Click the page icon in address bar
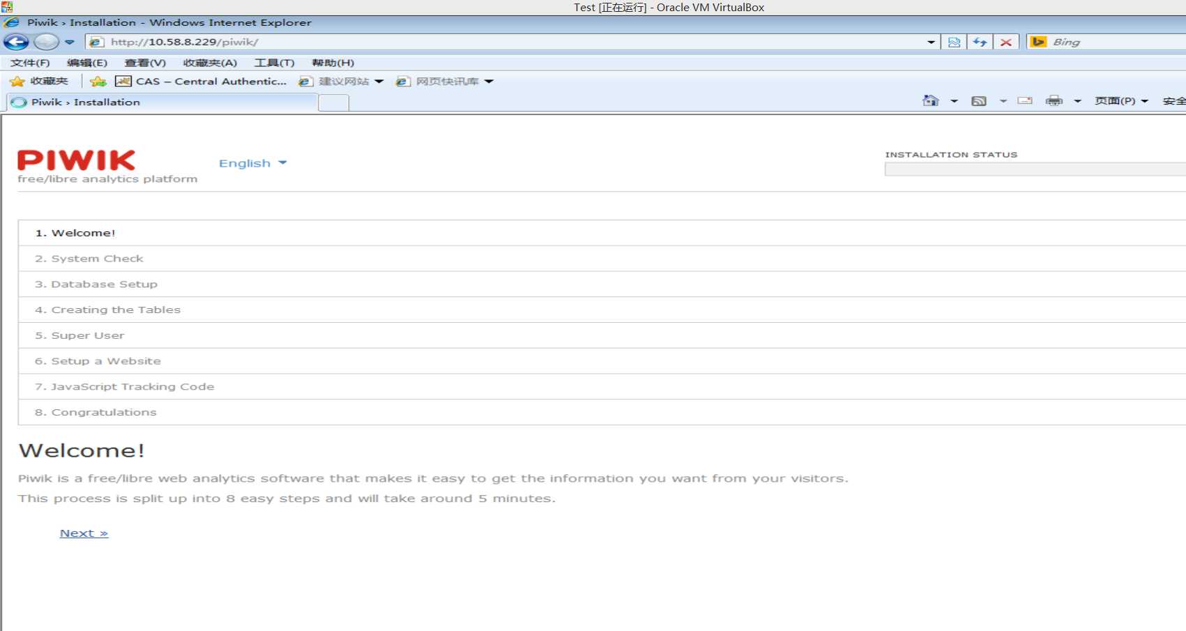The width and height of the screenshot is (1186, 631). click(x=97, y=42)
